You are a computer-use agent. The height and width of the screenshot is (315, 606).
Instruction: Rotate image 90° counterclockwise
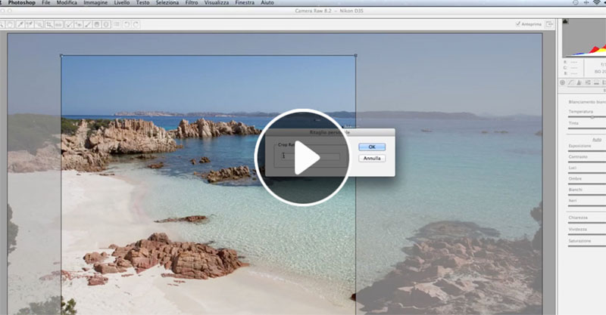[127, 25]
